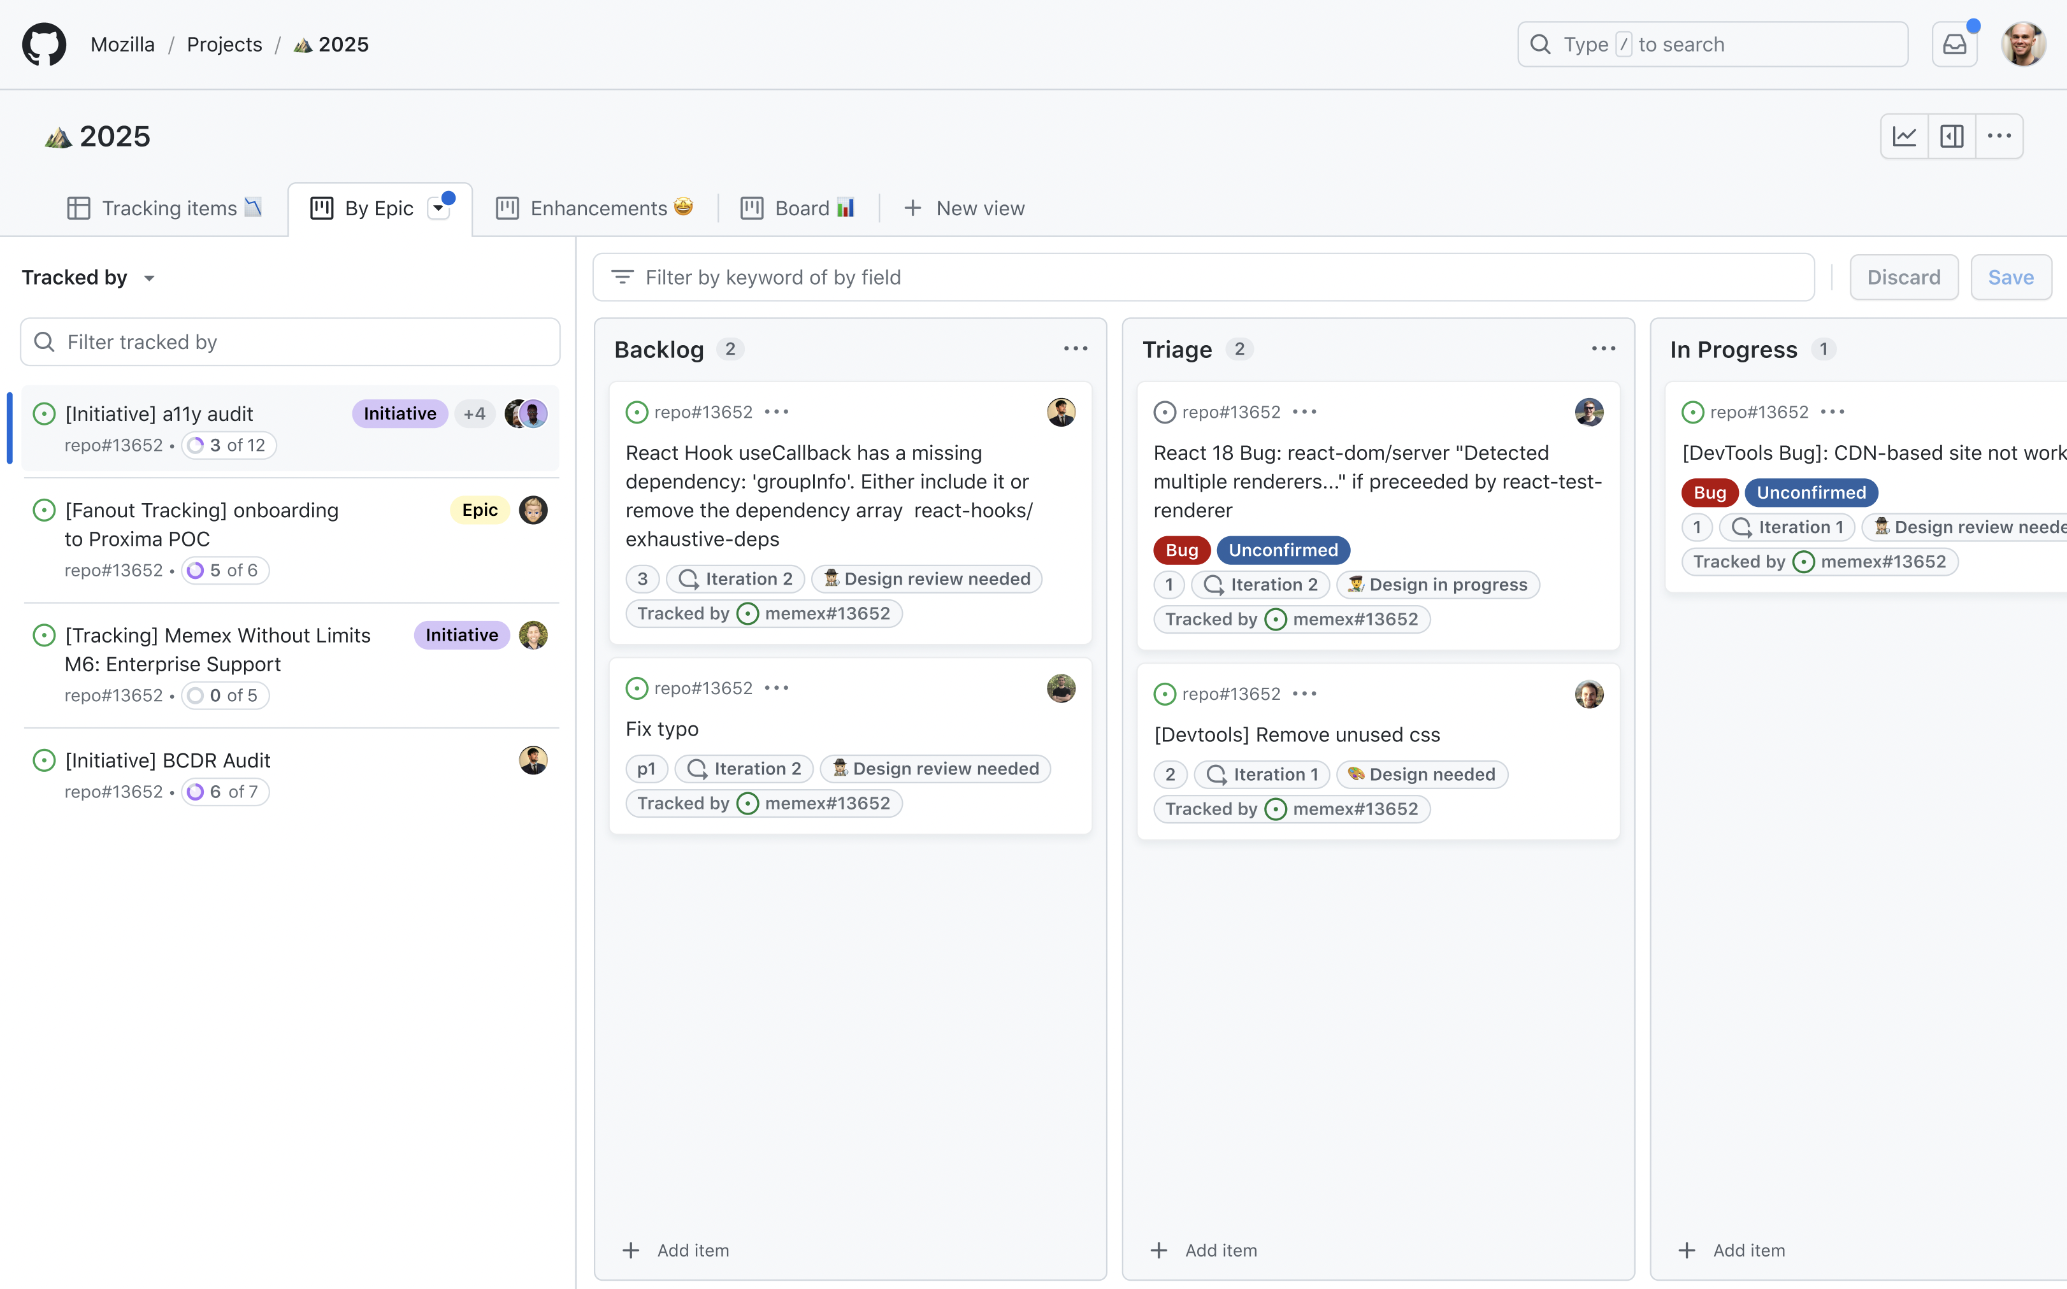Open the project three-dot menu in header

(1999, 136)
